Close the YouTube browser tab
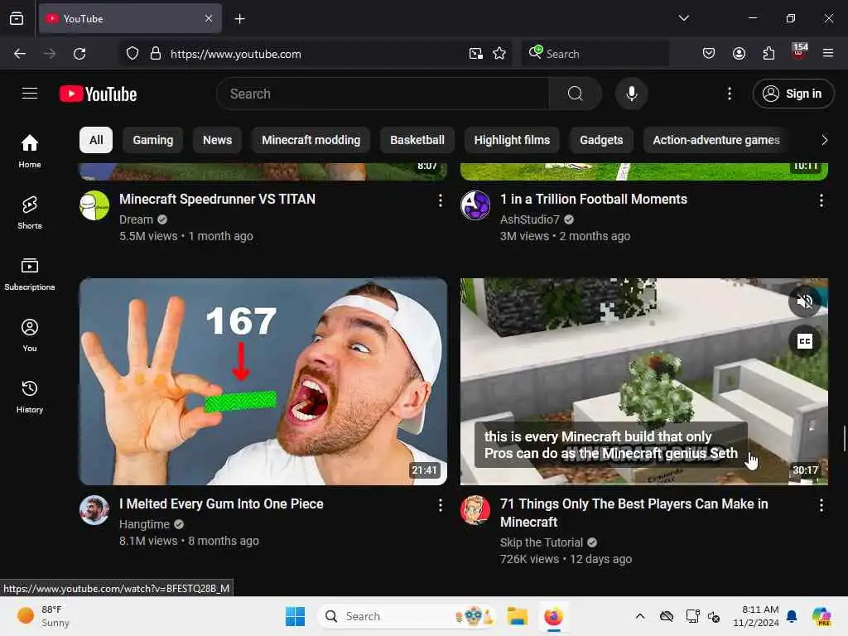Image resolution: width=848 pixels, height=636 pixels. [x=209, y=18]
